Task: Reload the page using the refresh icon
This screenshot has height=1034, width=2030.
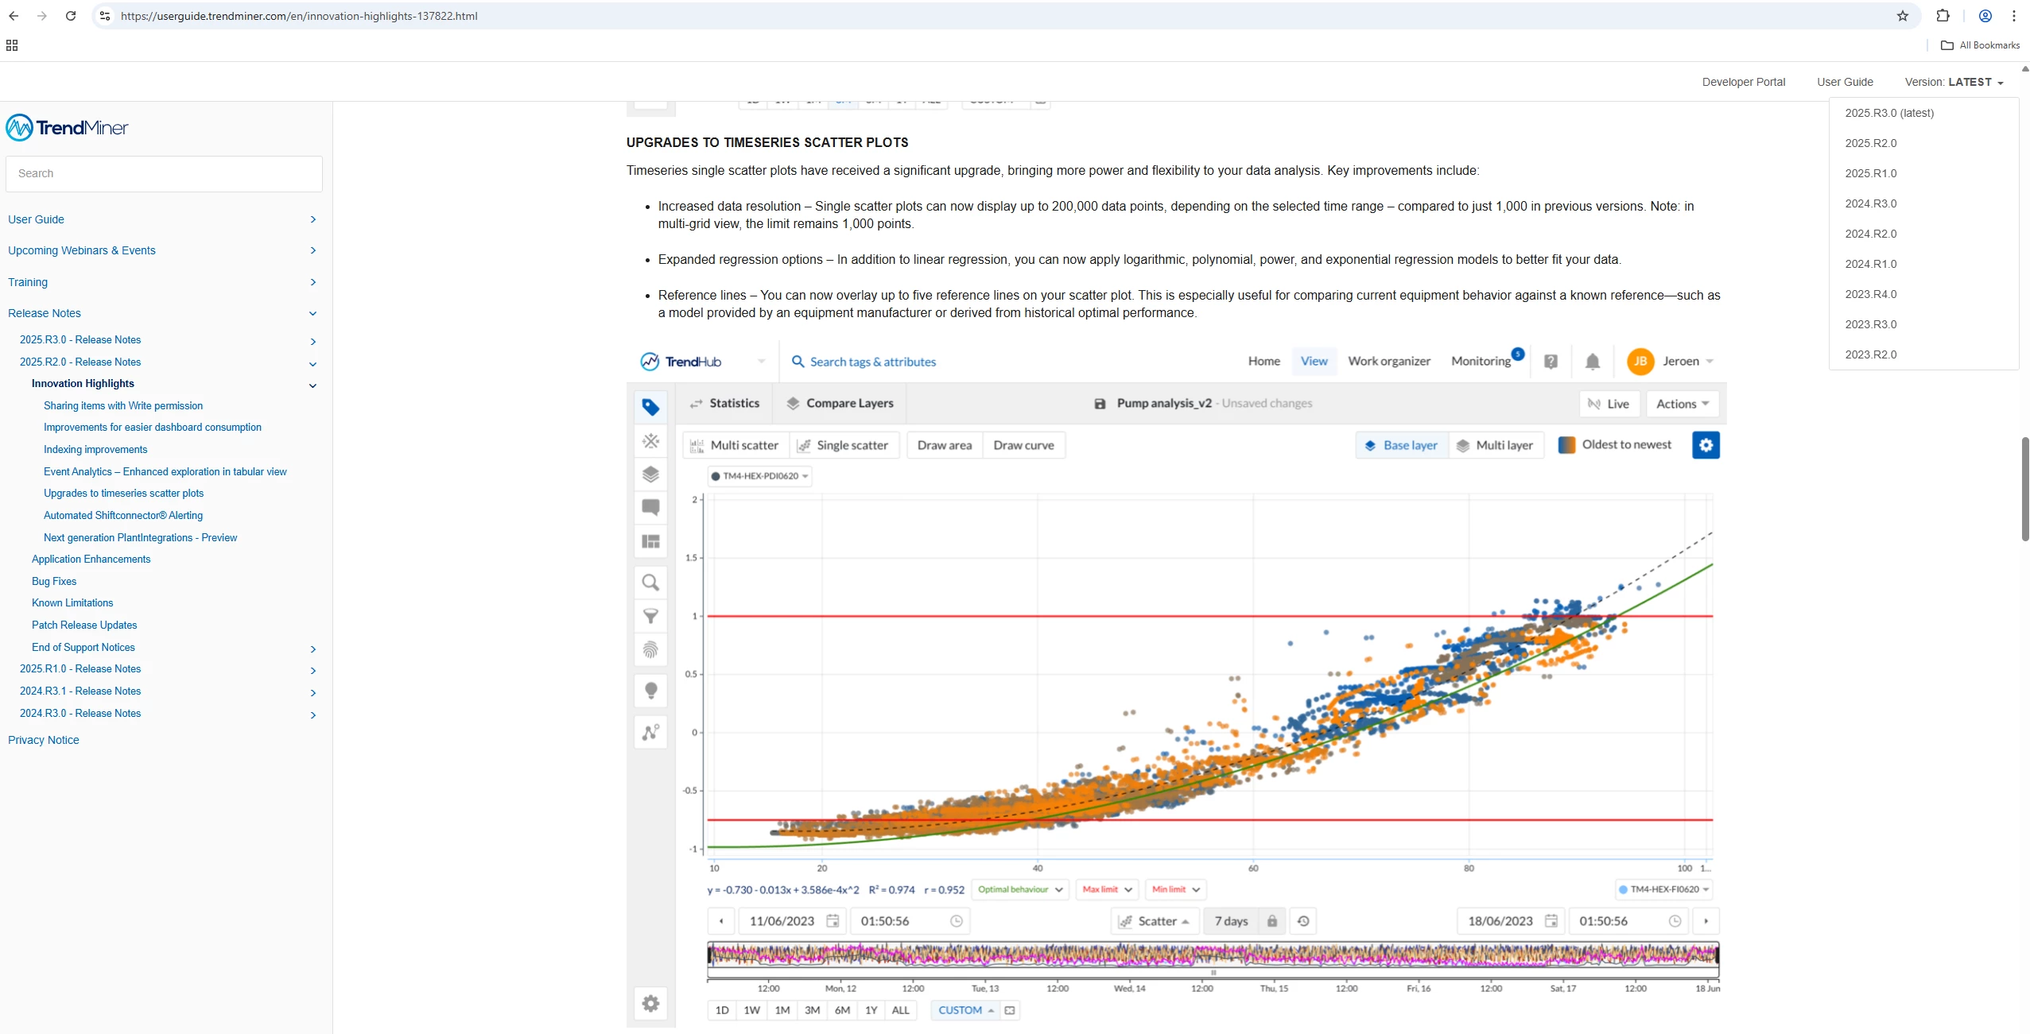Action: (x=71, y=16)
